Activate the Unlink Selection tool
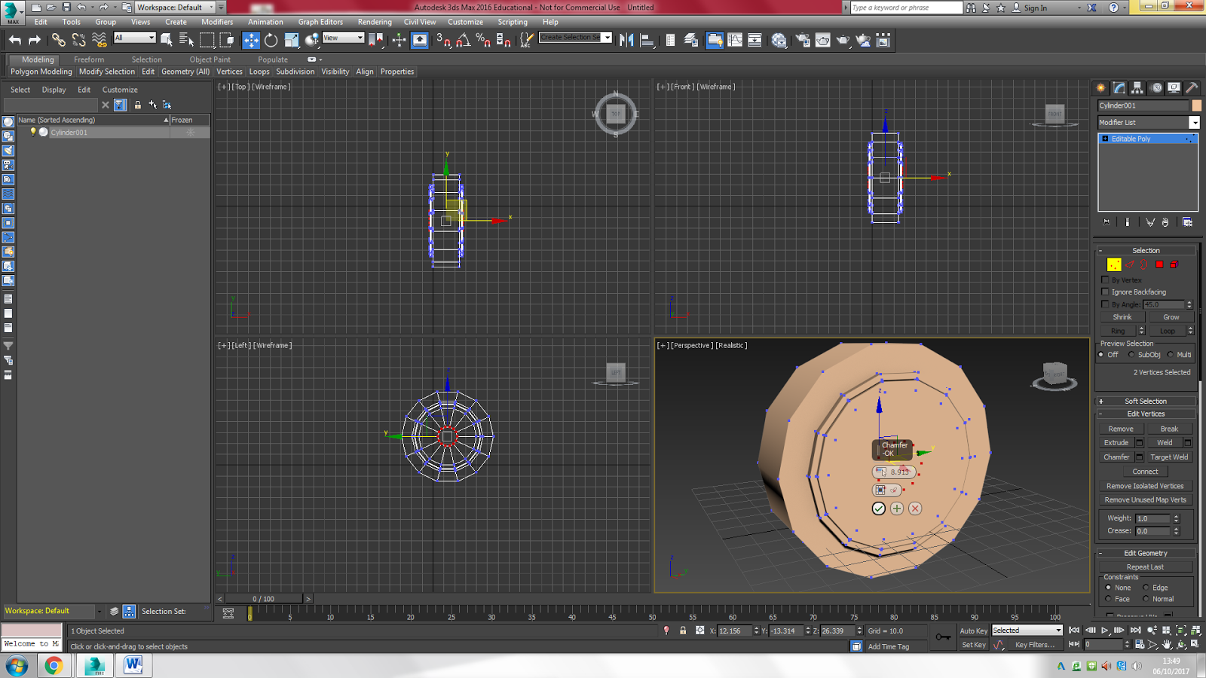Image resolution: width=1206 pixels, height=678 pixels. (x=78, y=40)
